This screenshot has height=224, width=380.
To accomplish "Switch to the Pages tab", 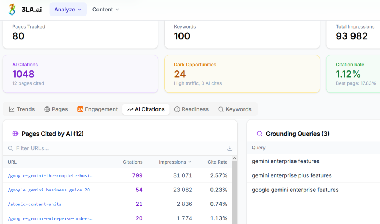I will click(x=56, y=109).
